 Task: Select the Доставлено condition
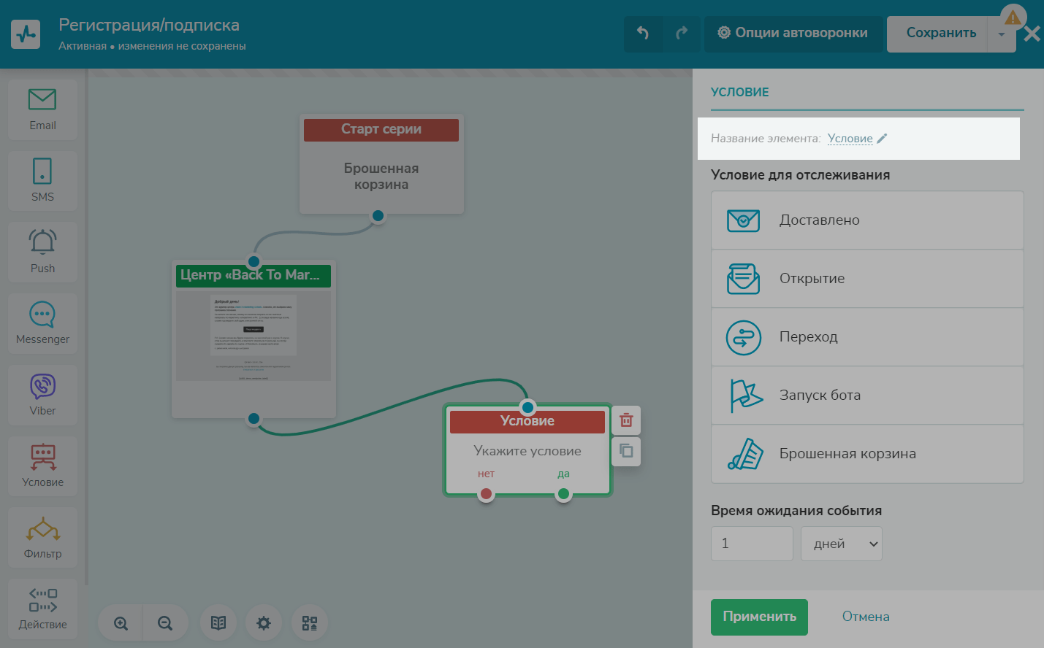pyautogui.click(x=867, y=220)
